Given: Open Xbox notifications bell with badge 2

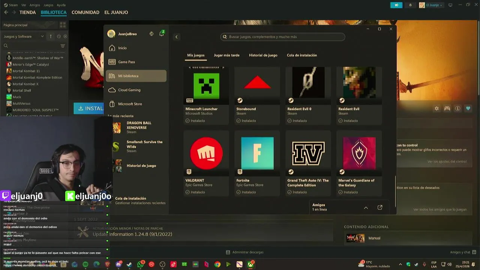Looking at the screenshot, I should click(x=162, y=33).
